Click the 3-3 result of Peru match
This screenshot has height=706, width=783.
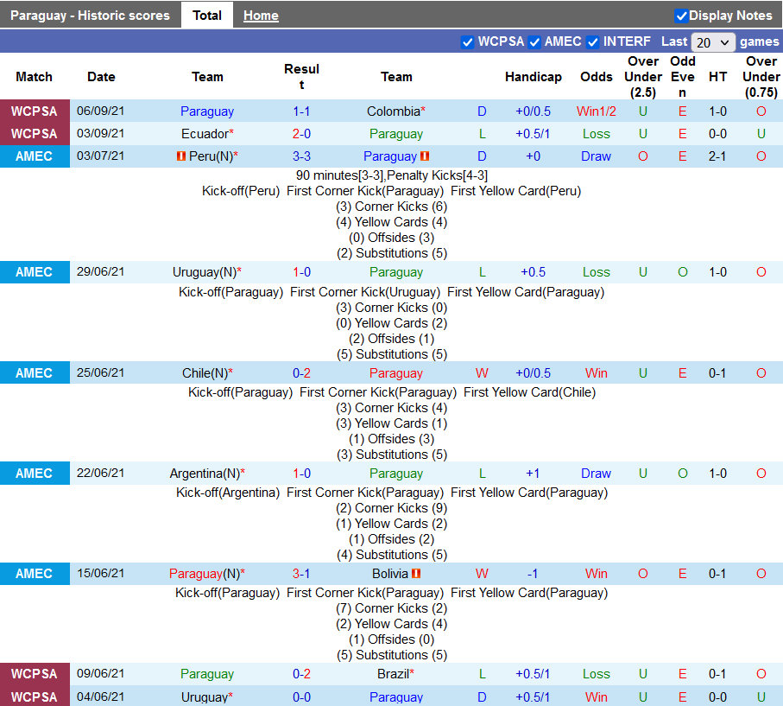point(301,156)
